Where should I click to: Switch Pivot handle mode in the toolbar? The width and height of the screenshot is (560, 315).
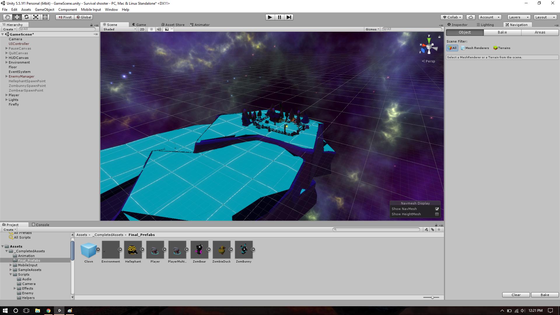(64, 17)
